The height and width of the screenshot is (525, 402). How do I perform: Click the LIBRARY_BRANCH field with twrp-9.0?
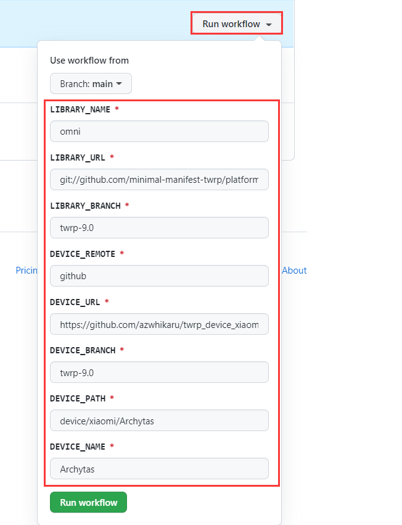(160, 228)
